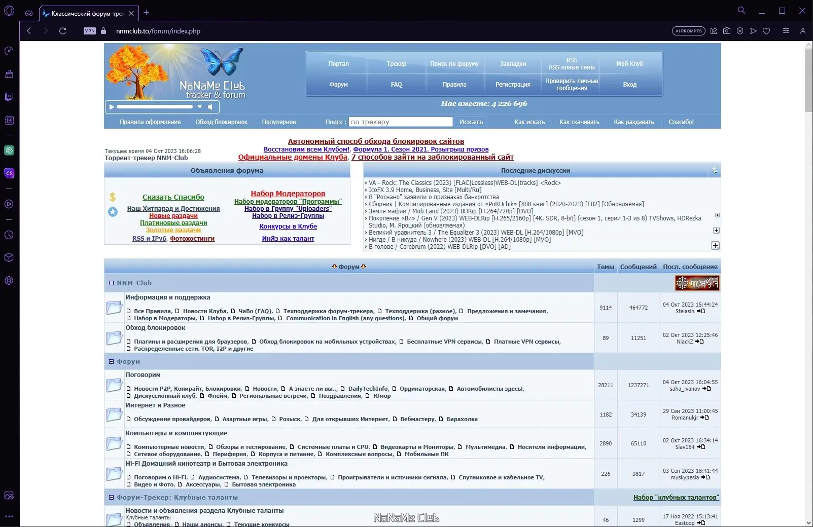Click the AI PROMPTS button
813x527 pixels.
(x=689, y=31)
